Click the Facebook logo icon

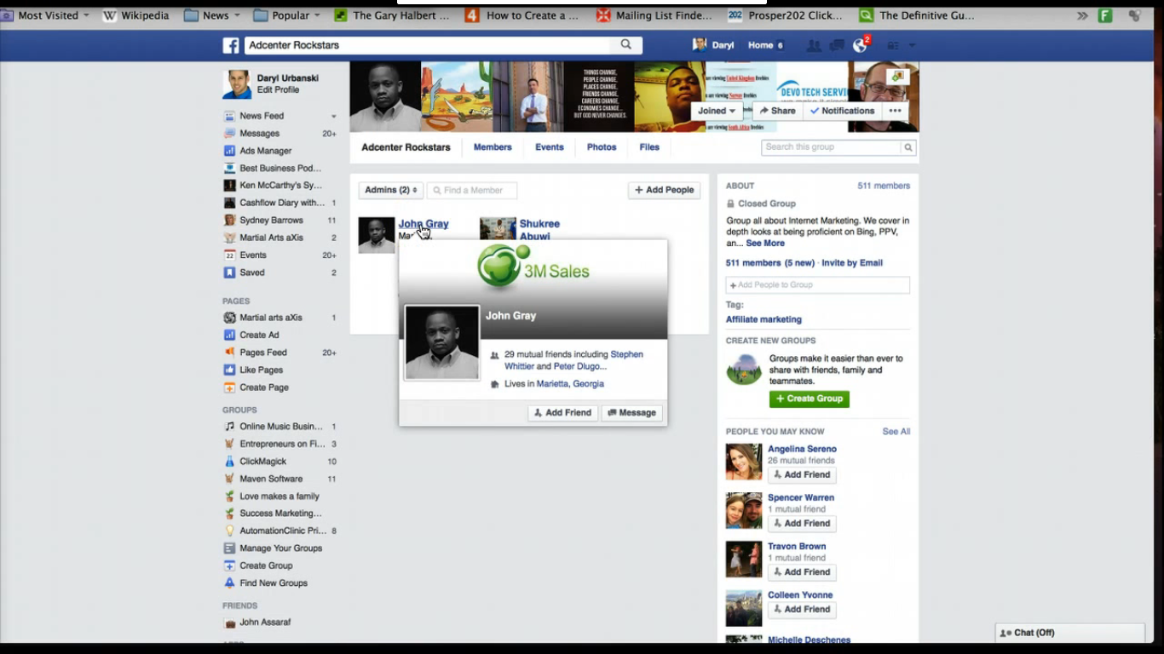coord(231,45)
